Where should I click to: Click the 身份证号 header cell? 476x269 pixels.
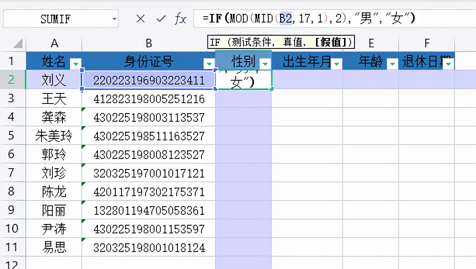tap(149, 61)
